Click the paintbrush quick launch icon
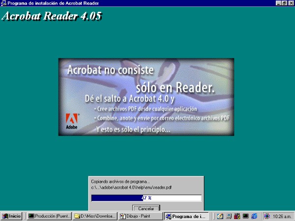This screenshot has width=295, height=221. pos(221,216)
